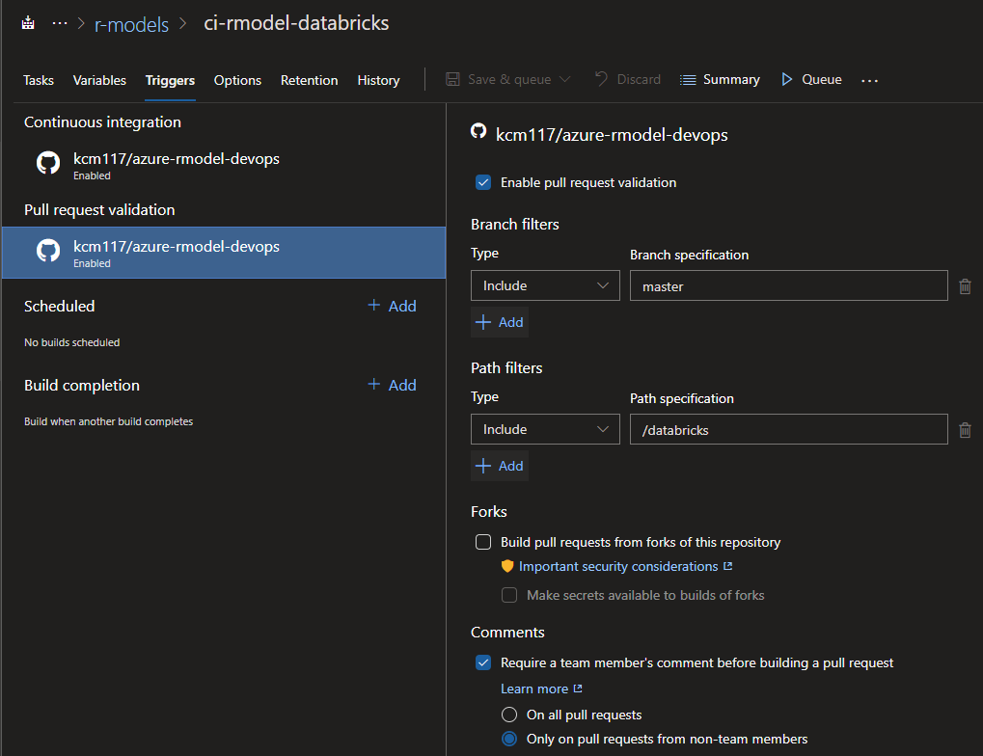Open the Learn more link under Comments
The width and height of the screenshot is (983, 756).
[541, 688]
